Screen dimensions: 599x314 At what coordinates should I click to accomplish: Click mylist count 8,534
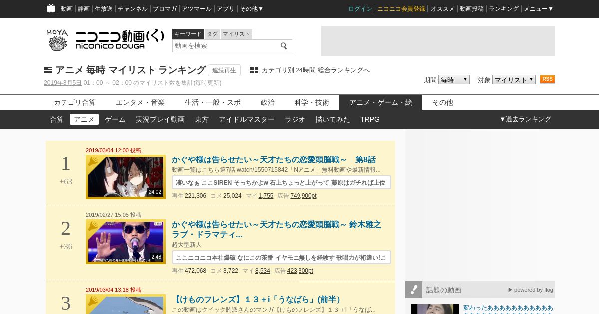pyautogui.click(x=263, y=271)
